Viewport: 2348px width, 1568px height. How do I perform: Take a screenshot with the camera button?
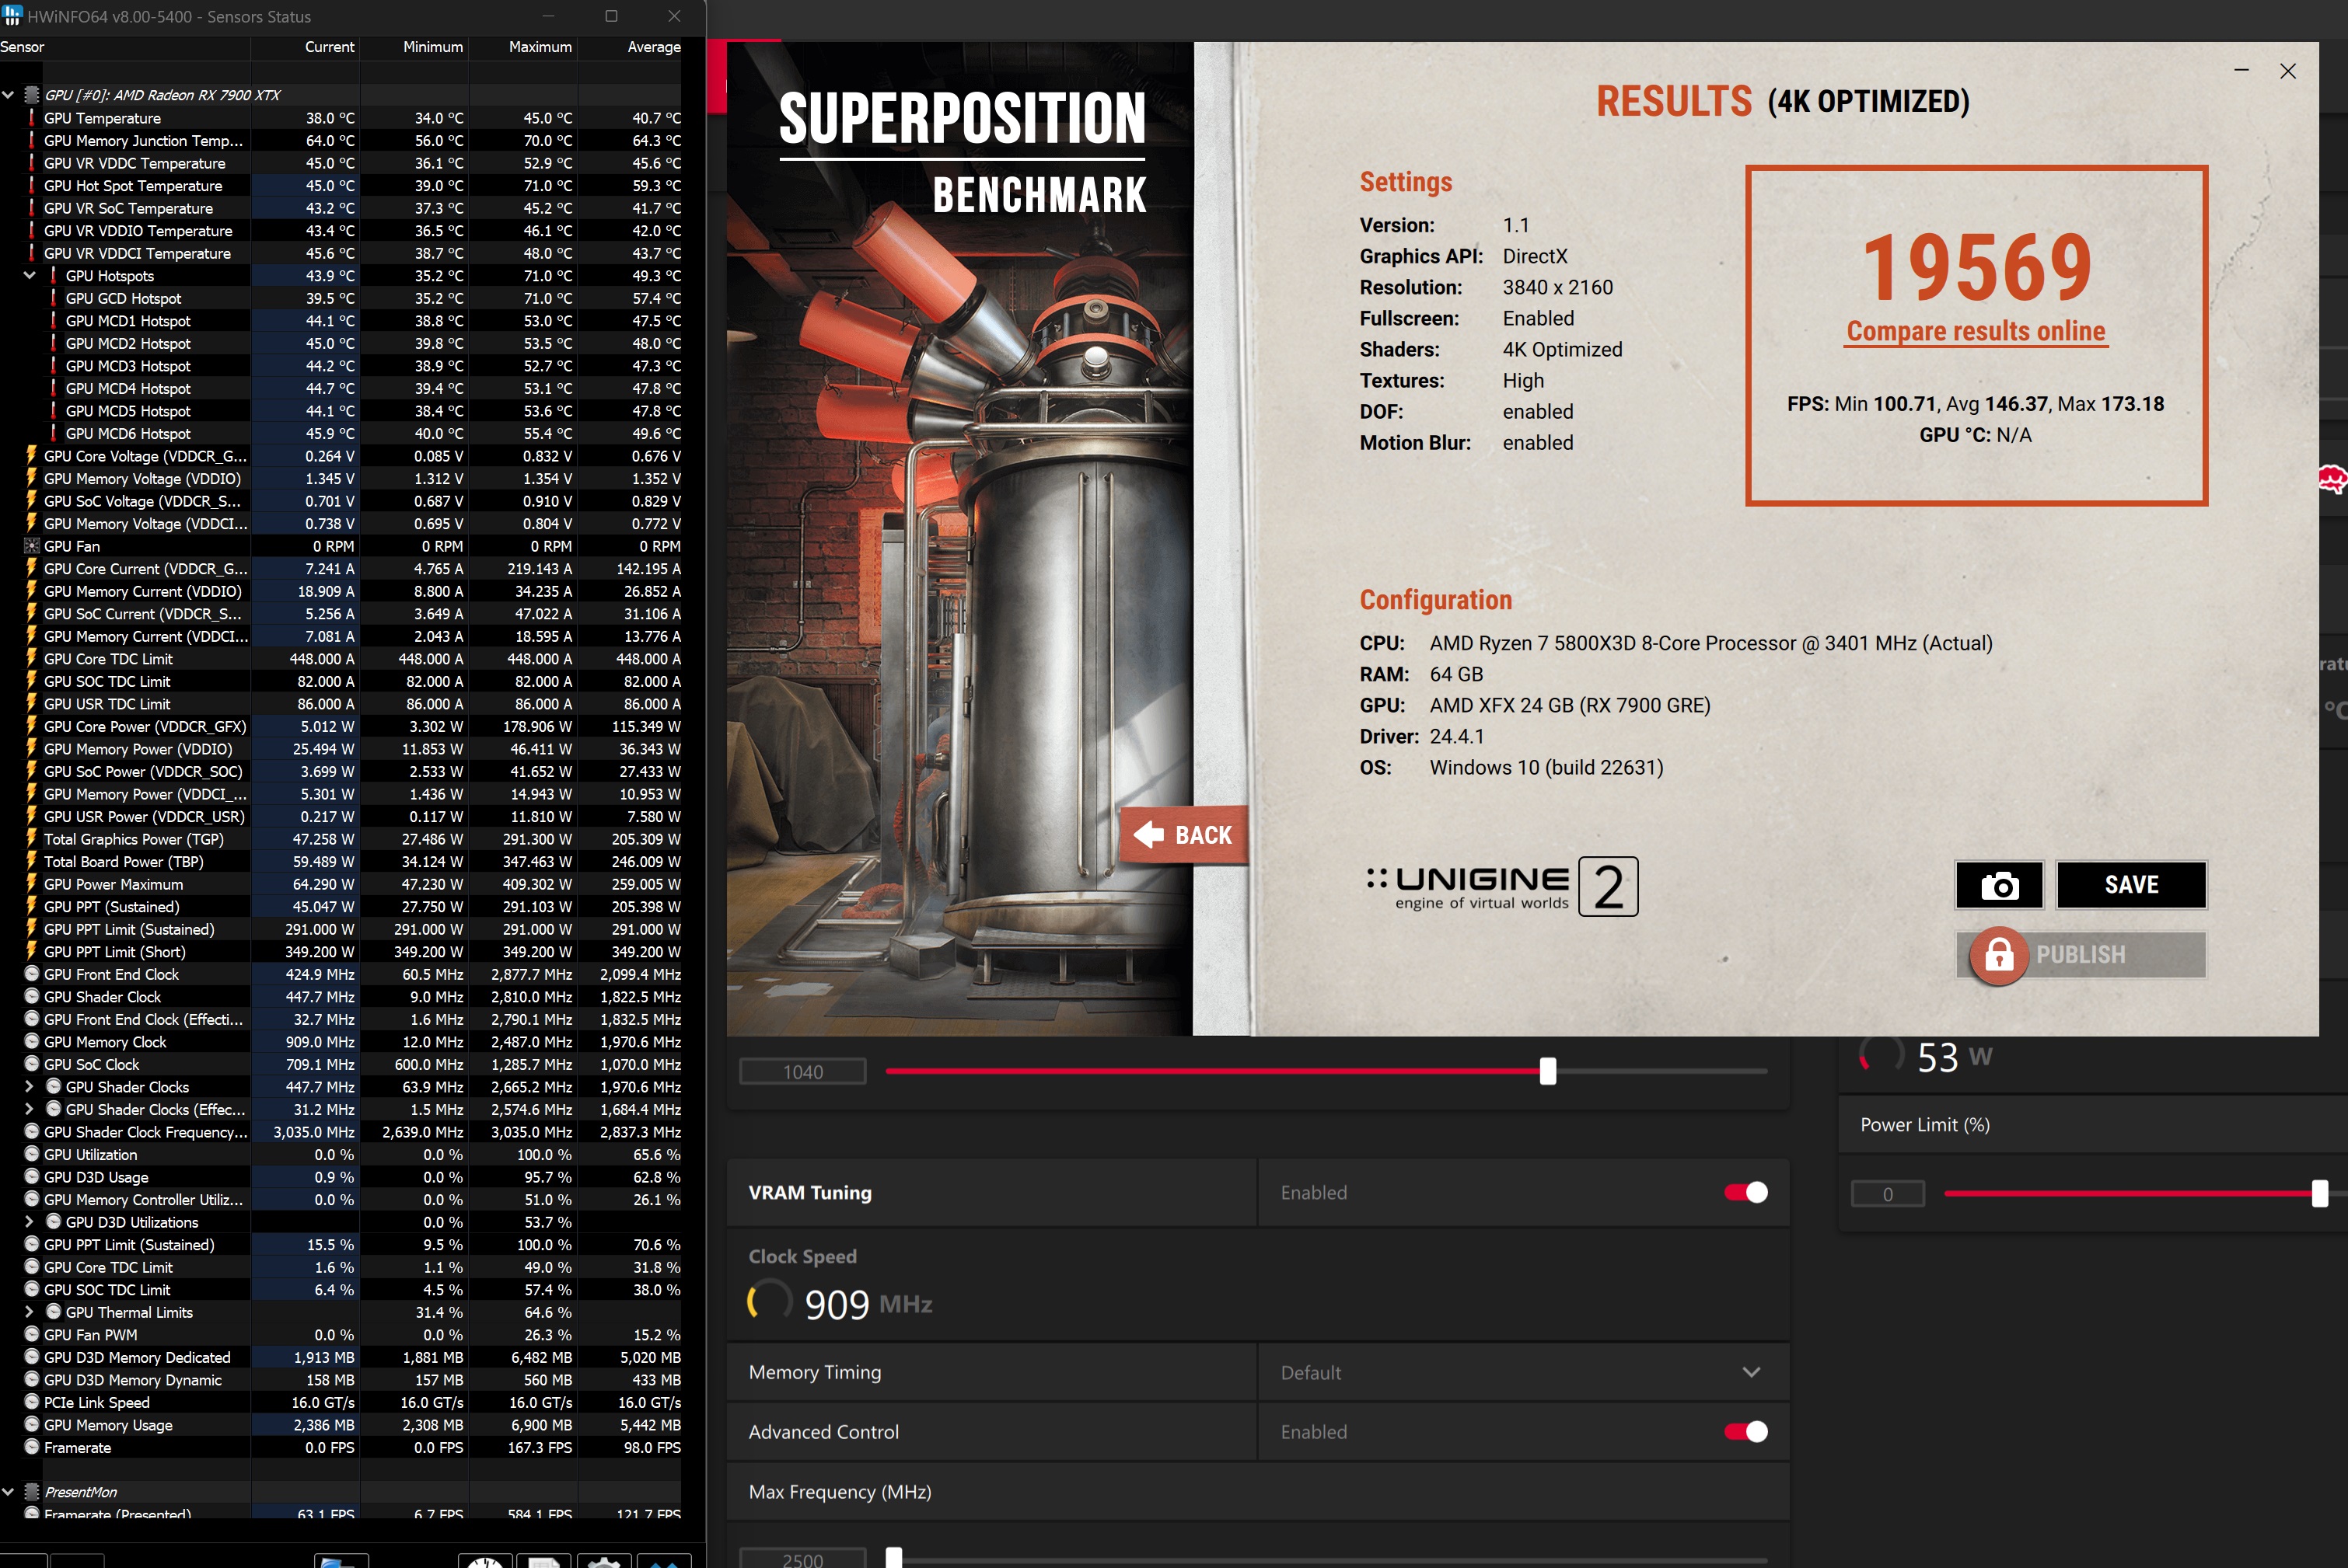[1999, 885]
